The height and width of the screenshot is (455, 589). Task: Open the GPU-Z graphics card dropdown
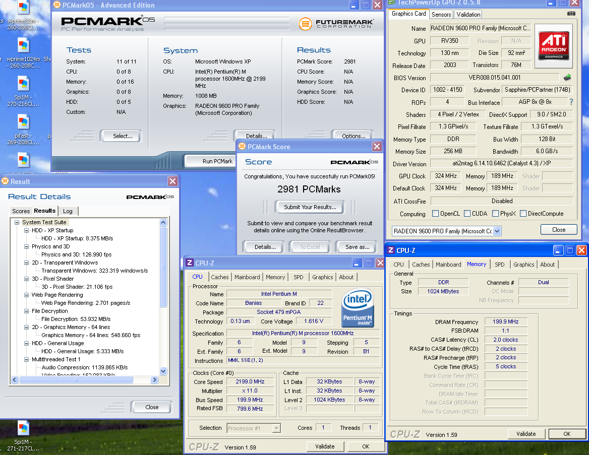pos(497,231)
